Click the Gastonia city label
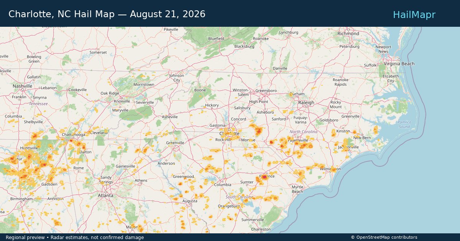 pos(217,125)
